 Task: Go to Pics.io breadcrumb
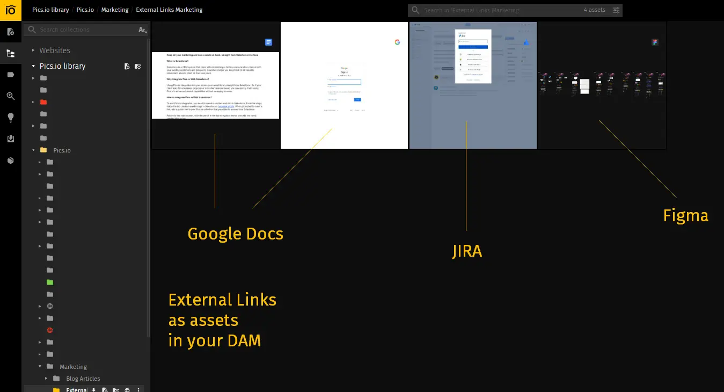coord(85,10)
